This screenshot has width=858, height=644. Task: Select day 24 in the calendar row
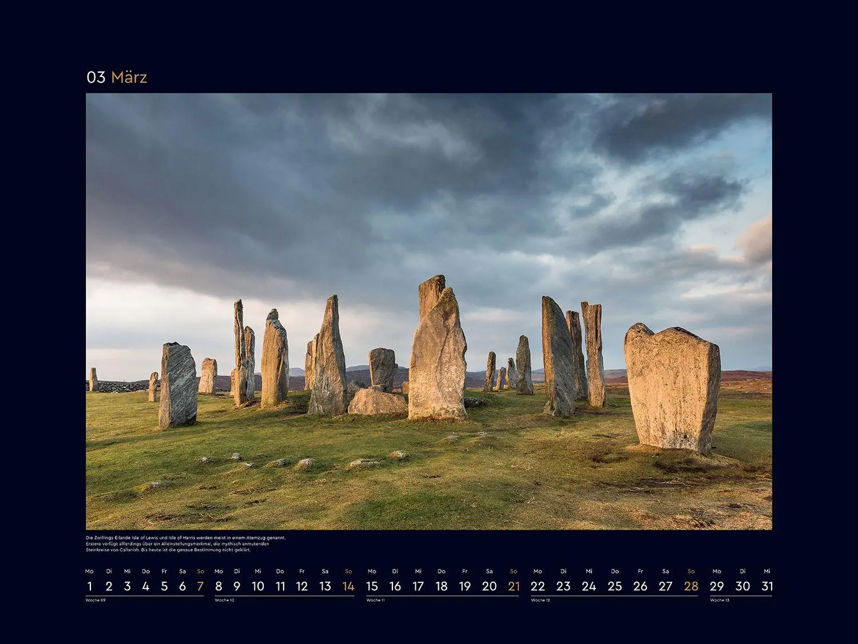click(589, 586)
